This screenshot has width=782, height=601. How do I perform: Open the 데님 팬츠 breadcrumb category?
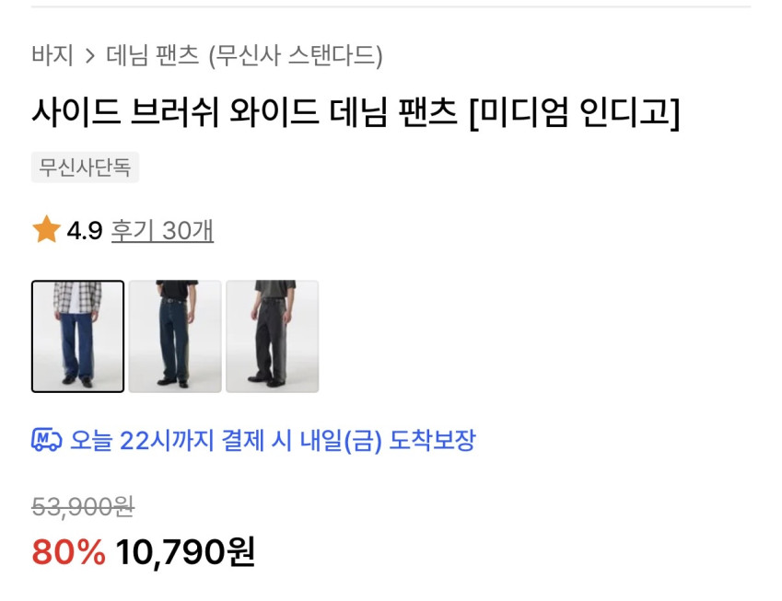[x=153, y=55]
